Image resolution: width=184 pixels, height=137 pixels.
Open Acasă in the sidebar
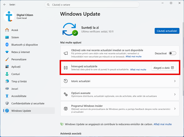(x=29, y=30)
